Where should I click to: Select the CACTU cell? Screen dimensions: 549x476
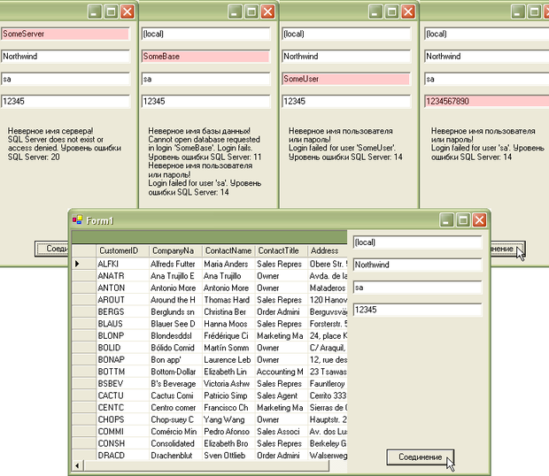pyautogui.click(x=122, y=395)
